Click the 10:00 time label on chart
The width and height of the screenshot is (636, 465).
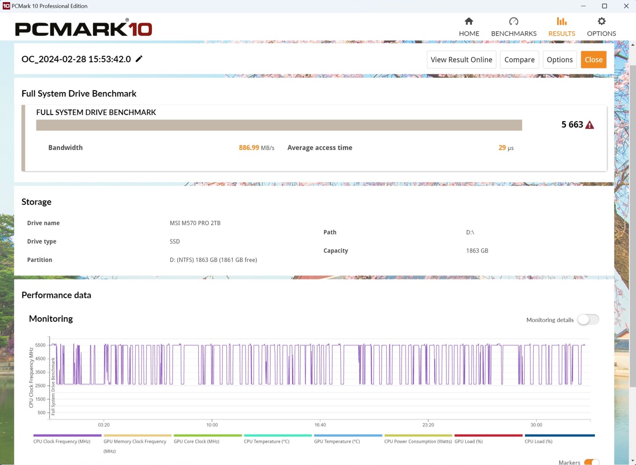click(212, 425)
